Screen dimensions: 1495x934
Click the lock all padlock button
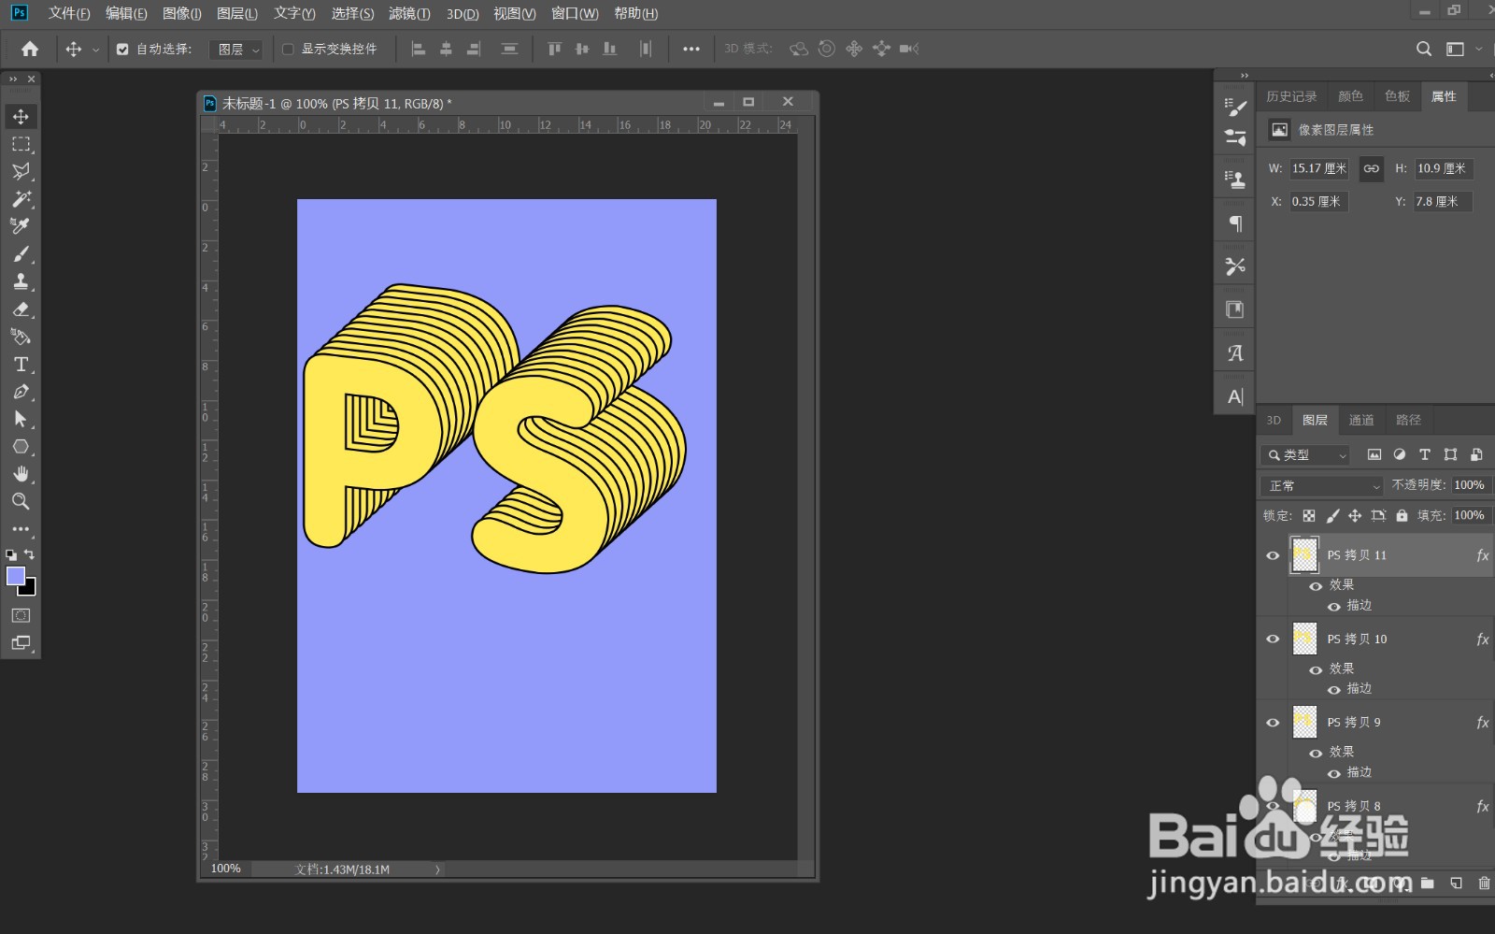(x=1402, y=515)
